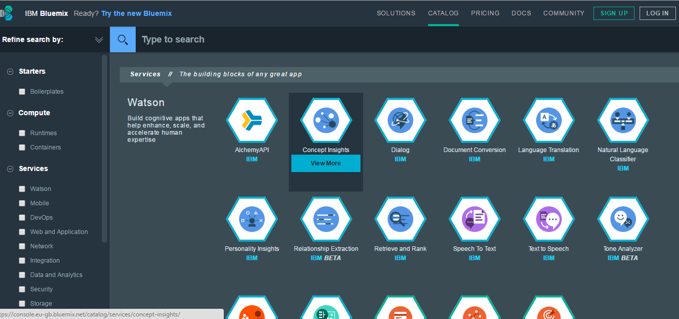Click the Sign Up button
This screenshot has height=319, width=679.
[x=614, y=13]
